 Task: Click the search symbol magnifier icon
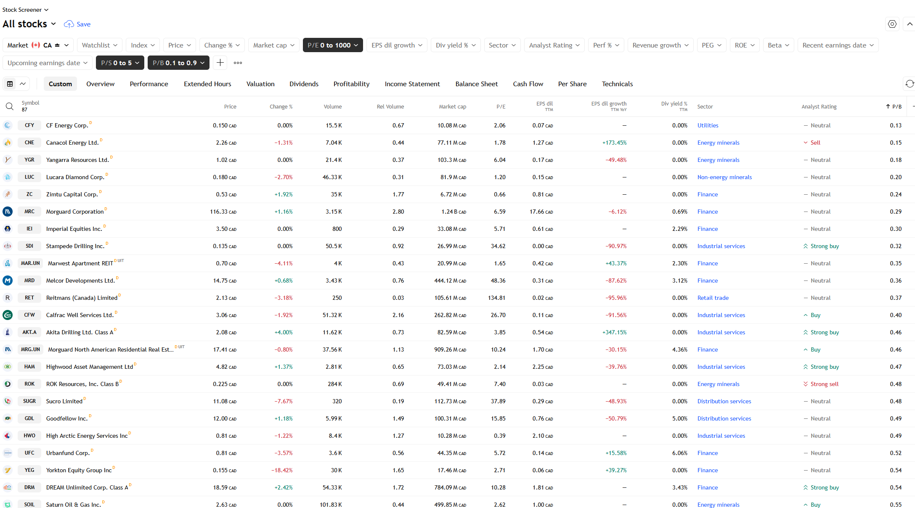9,106
